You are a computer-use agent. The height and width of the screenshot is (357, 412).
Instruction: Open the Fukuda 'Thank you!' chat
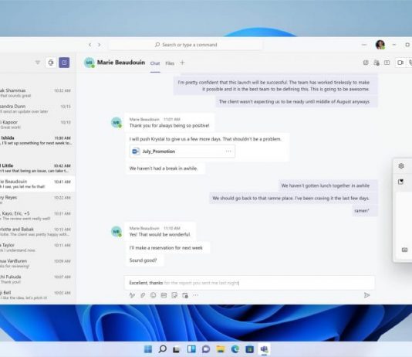point(37,279)
